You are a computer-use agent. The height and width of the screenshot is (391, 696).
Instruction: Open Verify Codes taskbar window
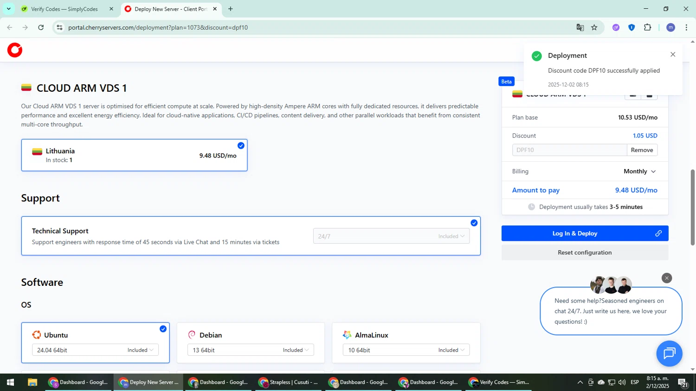pos(499,382)
